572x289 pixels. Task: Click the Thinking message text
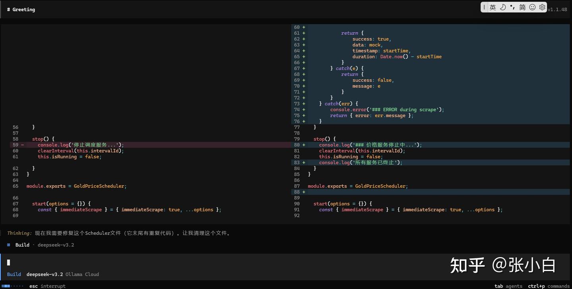coord(118,233)
